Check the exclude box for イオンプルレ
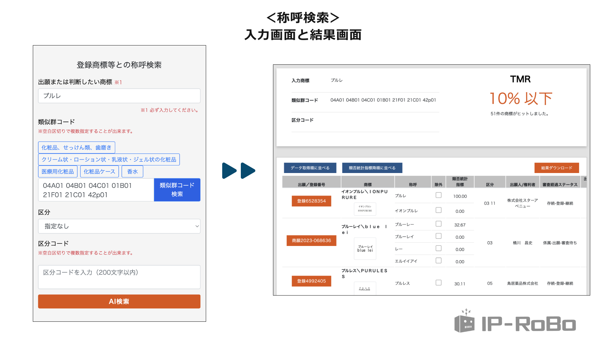 pos(438,210)
